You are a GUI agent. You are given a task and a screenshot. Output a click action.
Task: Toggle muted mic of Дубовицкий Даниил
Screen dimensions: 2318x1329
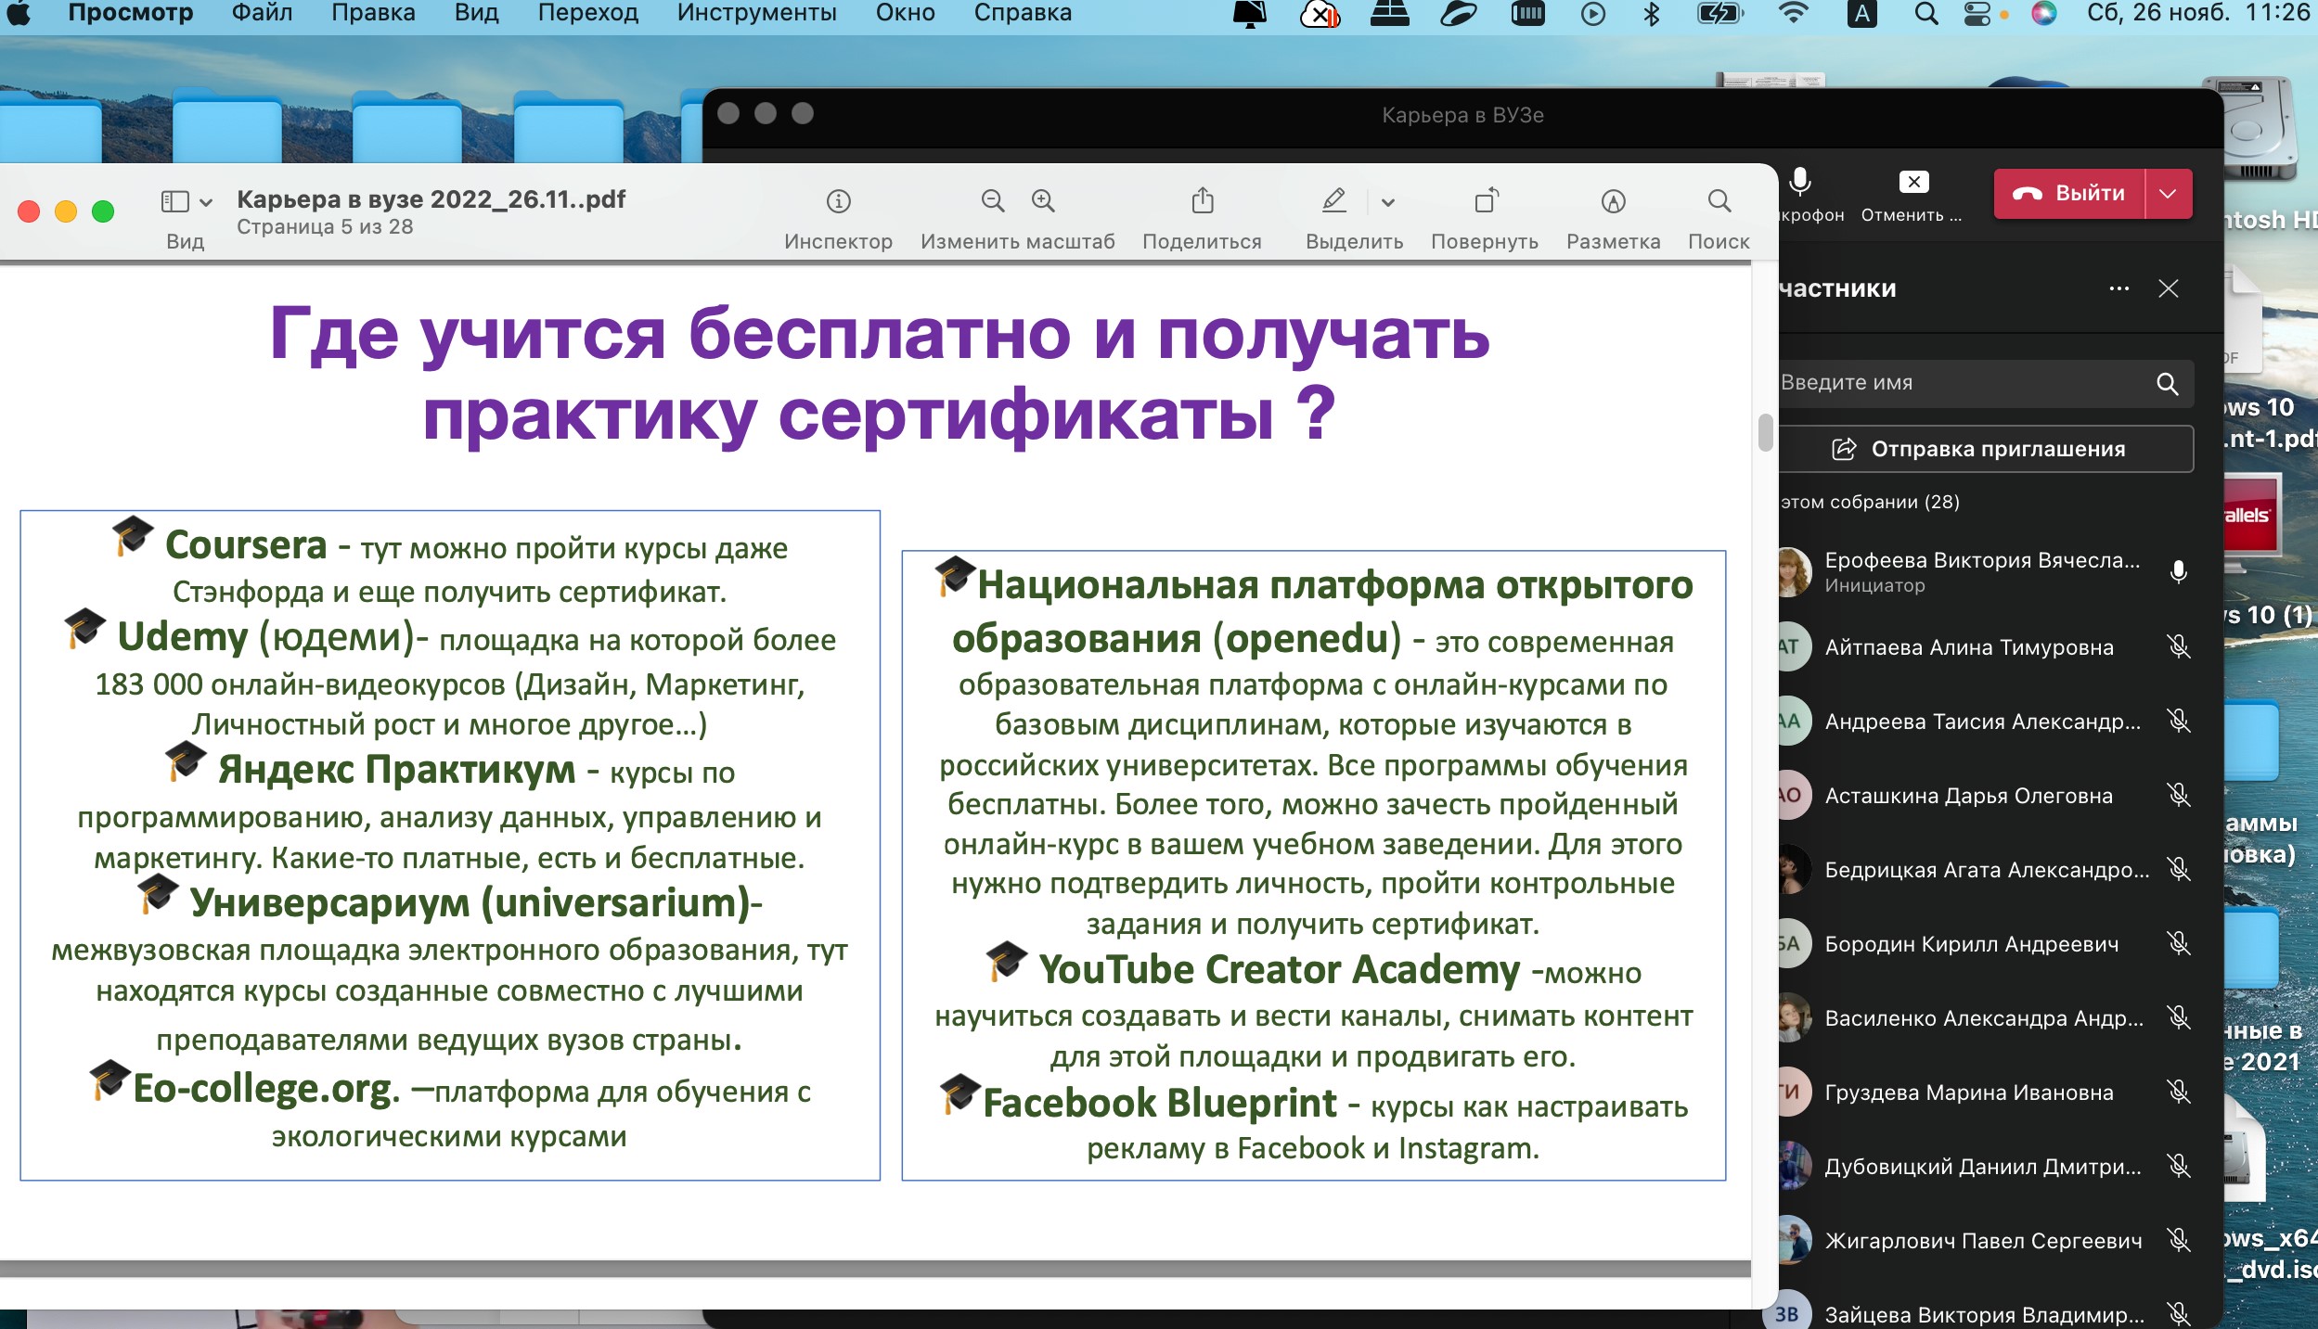[2179, 1166]
